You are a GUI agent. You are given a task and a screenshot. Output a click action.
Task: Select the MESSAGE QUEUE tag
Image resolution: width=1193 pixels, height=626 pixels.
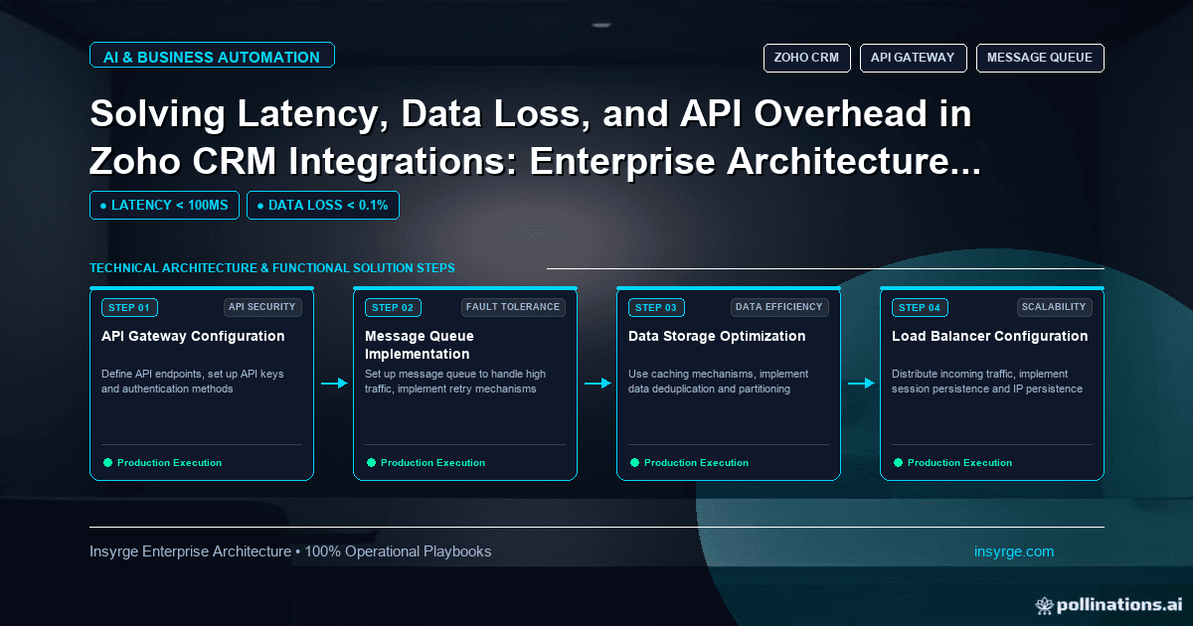1040,58
